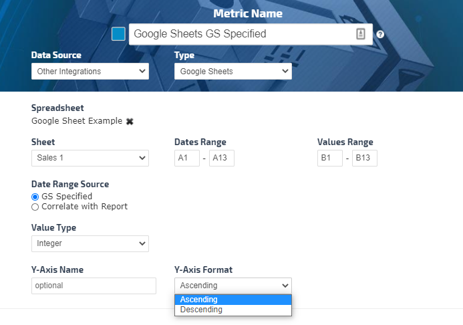Click the Dates Range end field A13

pyautogui.click(x=221, y=158)
